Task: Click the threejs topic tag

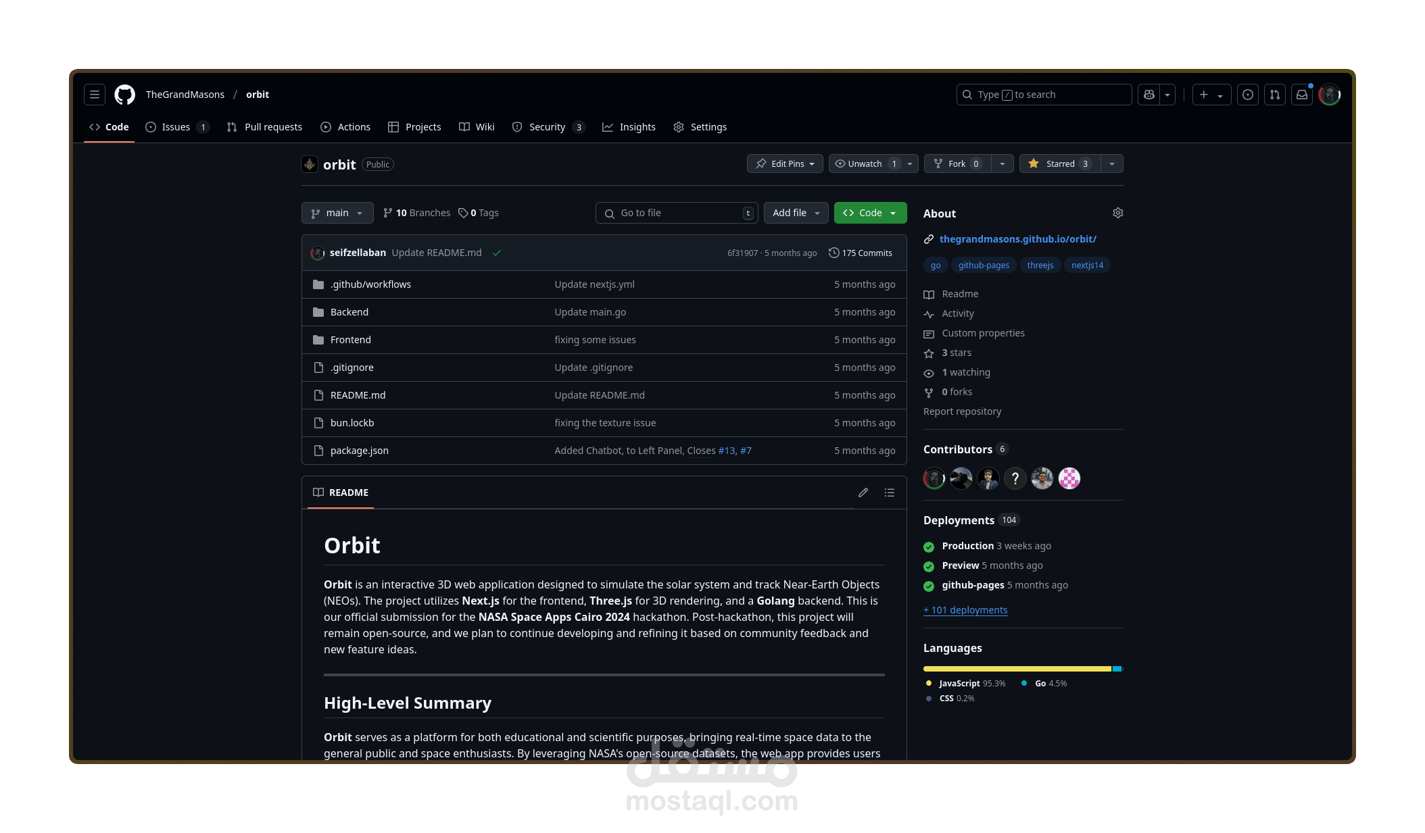Action: (x=1040, y=265)
